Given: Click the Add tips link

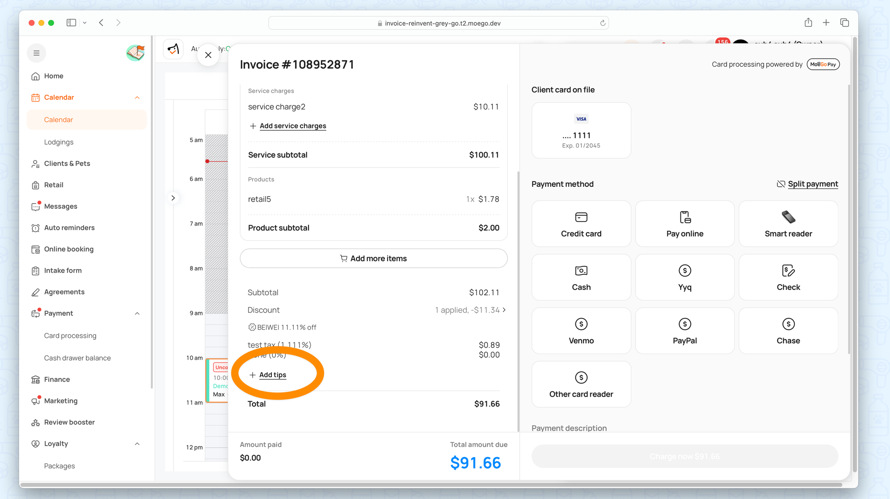Looking at the screenshot, I should tap(272, 375).
